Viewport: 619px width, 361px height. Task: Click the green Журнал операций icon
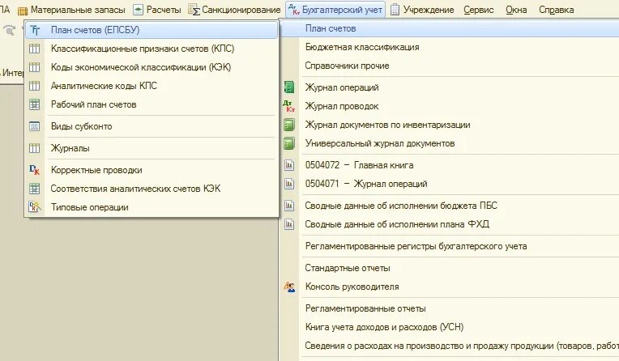289,87
